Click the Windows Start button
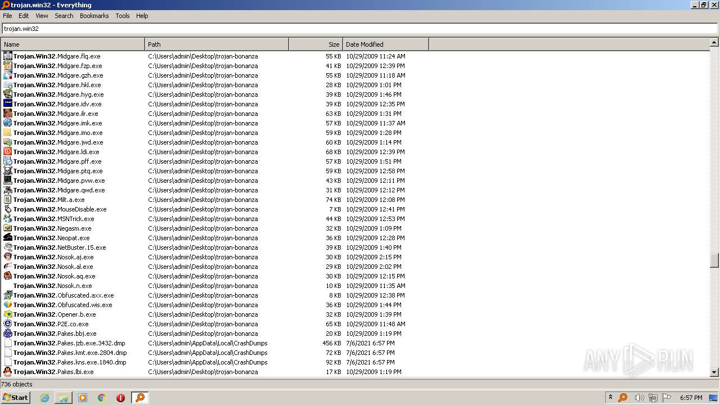This screenshot has width=720, height=405. (x=16, y=397)
